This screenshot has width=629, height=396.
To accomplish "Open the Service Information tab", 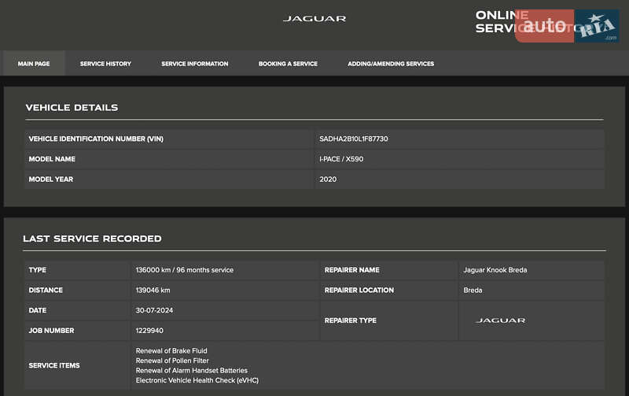I will pos(194,64).
